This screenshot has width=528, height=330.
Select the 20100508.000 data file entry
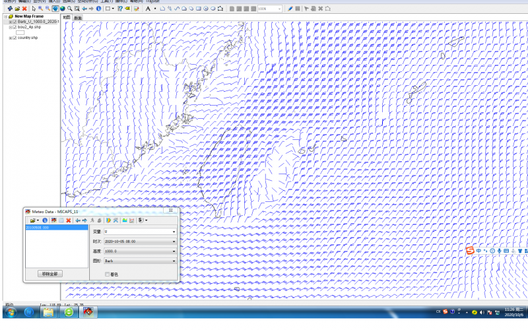[36, 227]
